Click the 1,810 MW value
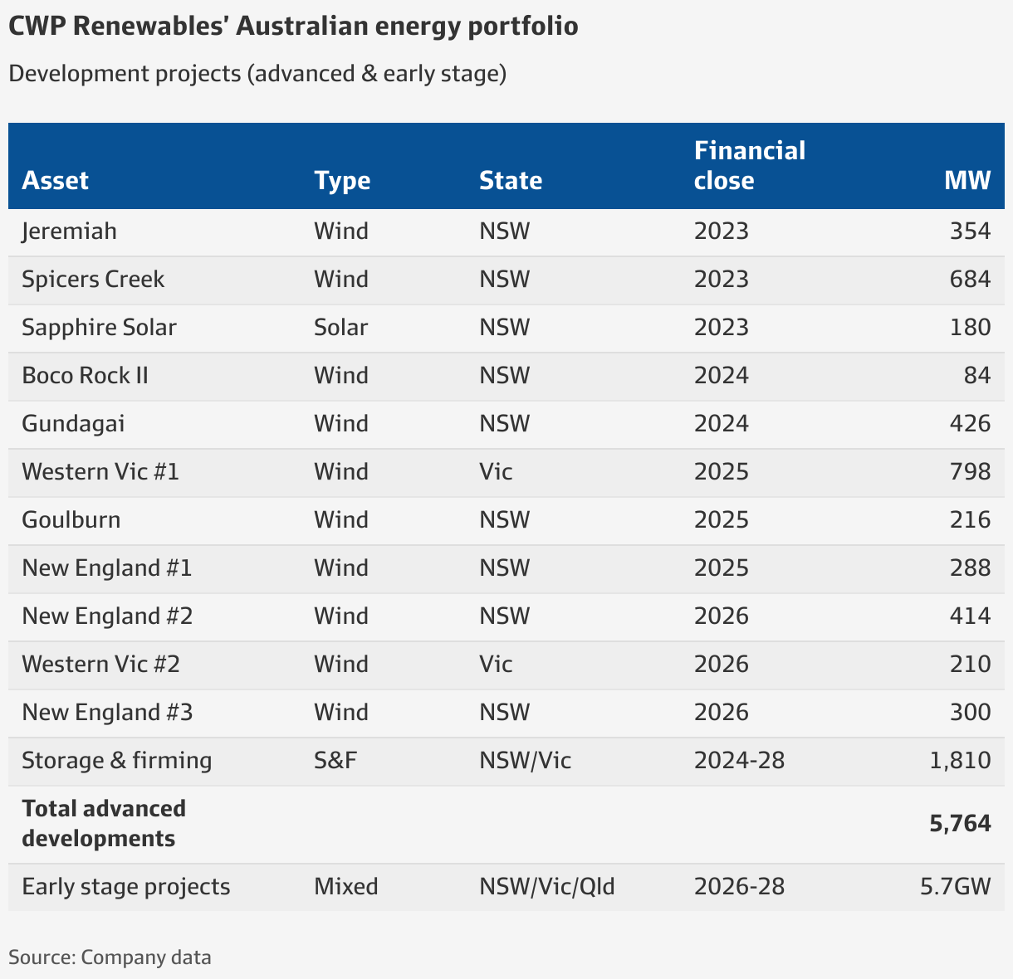The width and height of the screenshot is (1013, 979). [962, 760]
